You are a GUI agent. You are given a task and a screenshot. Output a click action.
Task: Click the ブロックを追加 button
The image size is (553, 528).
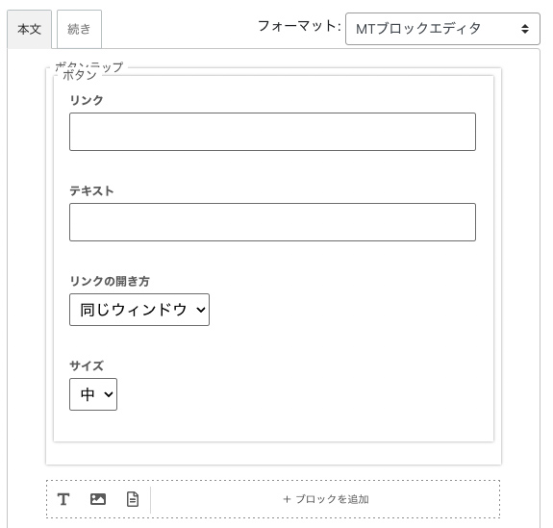tap(326, 499)
